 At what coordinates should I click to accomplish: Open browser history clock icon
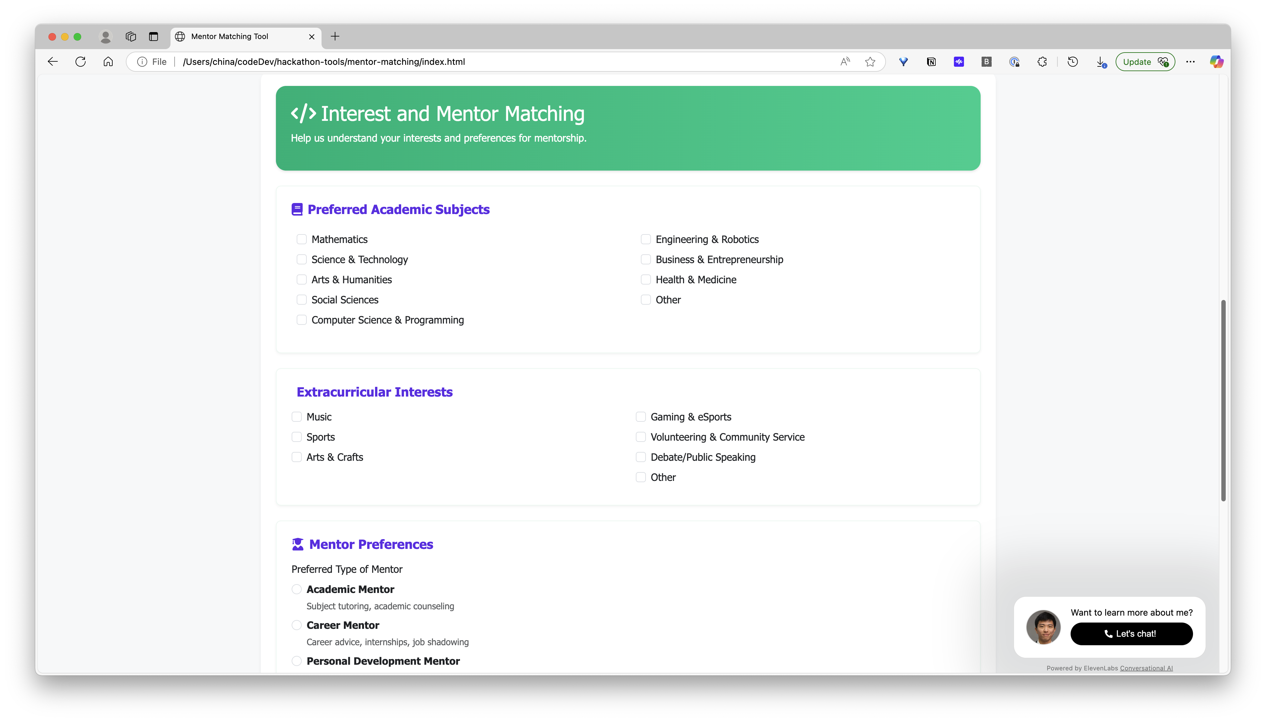pos(1073,61)
